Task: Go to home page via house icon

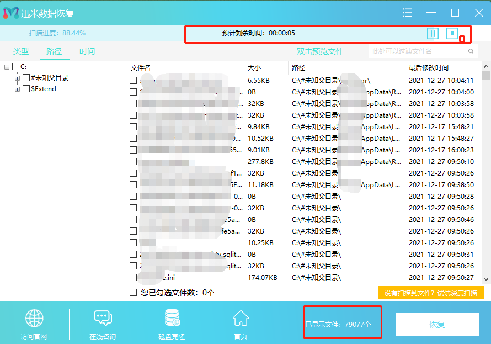Action: (x=241, y=319)
